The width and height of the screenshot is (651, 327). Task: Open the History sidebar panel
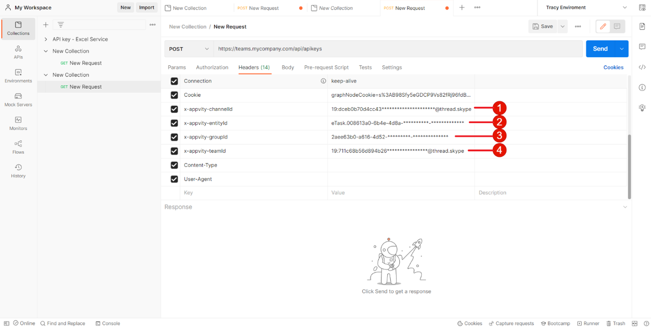[x=18, y=171]
